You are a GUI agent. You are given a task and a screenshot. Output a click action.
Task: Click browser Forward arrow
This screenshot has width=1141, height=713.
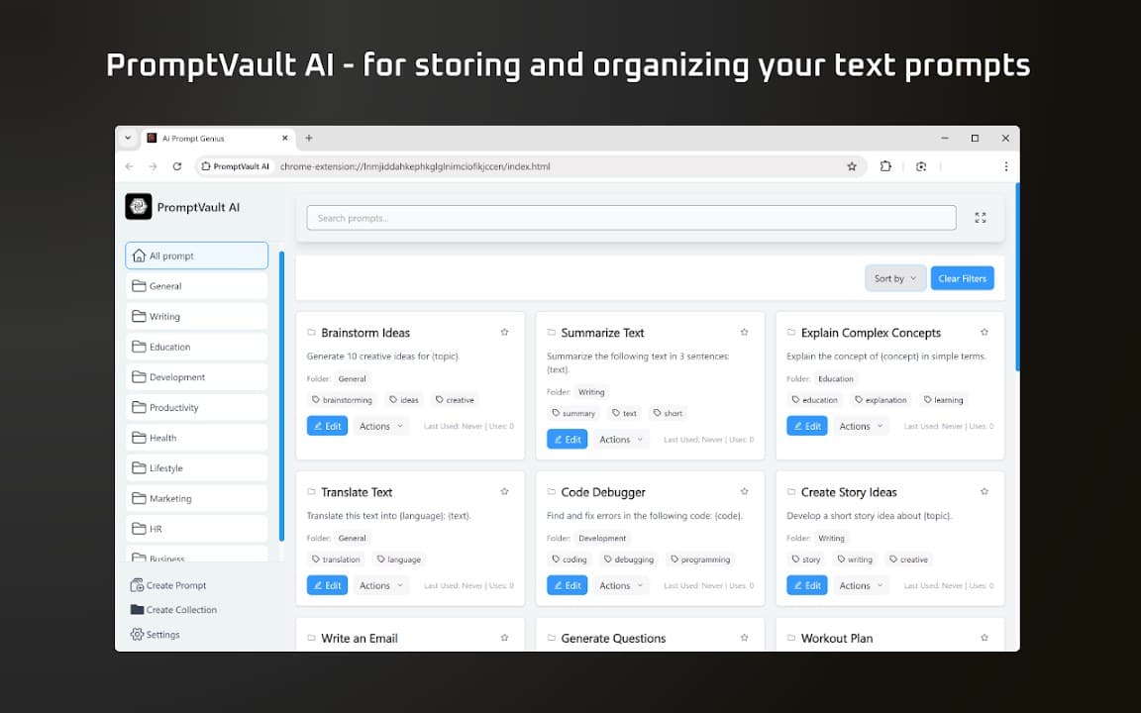(x=153, y=166)
